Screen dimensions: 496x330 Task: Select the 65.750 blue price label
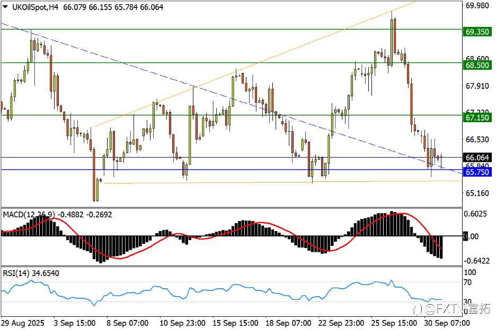(477, 172)
